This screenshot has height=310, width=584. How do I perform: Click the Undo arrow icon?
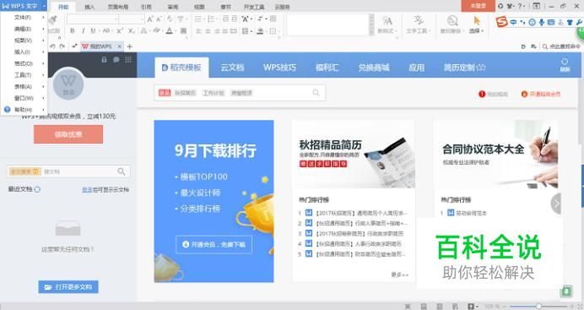click(x=52, y=46)
